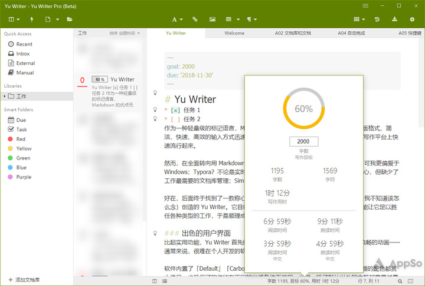Filter by the Blue color tag

17,167
